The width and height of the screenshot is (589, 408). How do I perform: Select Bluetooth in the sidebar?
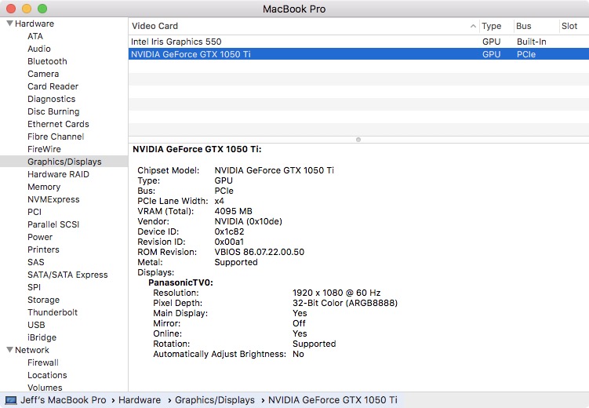pos(47,61)
